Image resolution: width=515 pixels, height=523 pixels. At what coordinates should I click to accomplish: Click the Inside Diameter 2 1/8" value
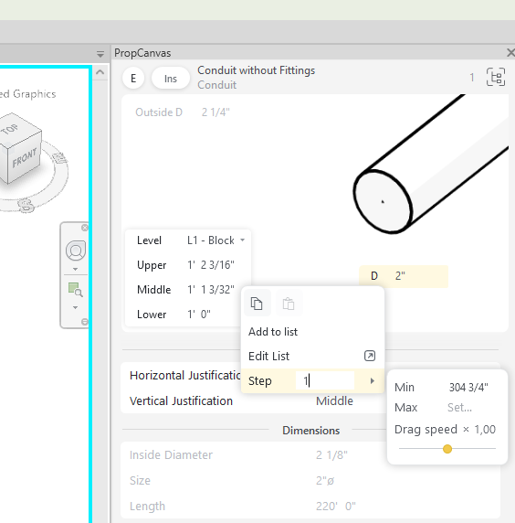(331, 455)
